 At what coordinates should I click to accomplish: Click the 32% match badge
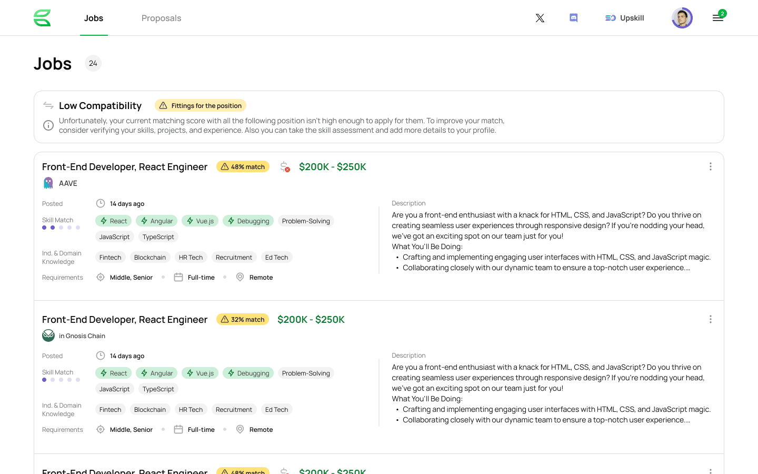(243, 319)
